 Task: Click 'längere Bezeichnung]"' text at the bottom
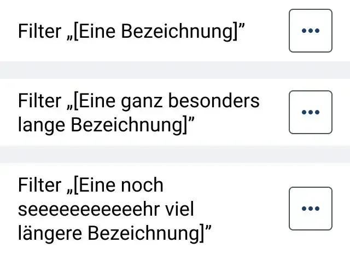point(114,233)
